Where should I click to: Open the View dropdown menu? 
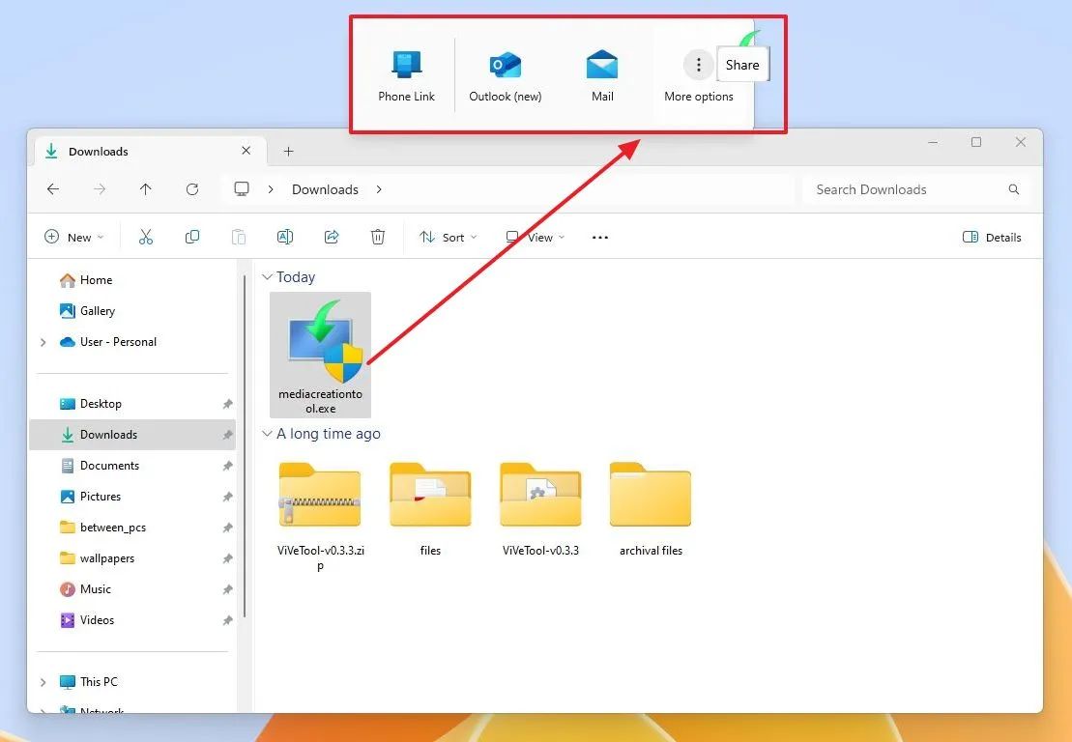(534, 237)
